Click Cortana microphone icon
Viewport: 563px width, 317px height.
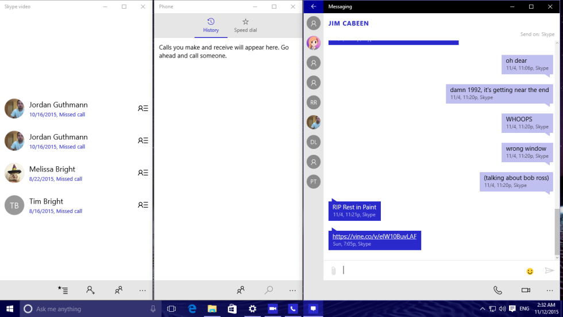click(x=153, y=309)
